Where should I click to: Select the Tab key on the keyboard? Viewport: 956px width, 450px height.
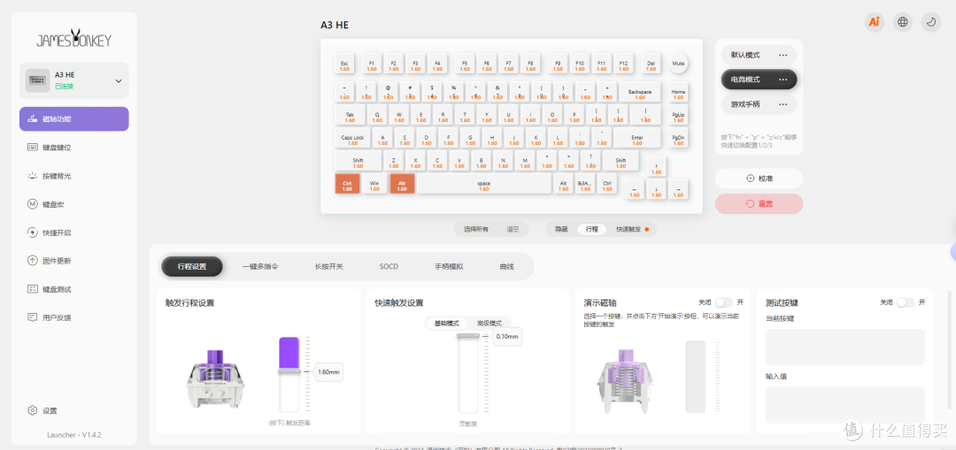[350, 115]
